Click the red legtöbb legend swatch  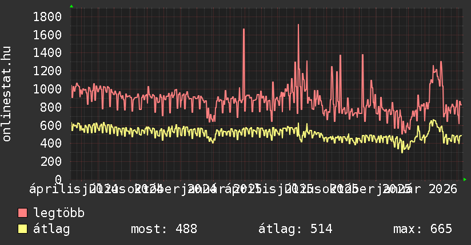click(23, 213)
